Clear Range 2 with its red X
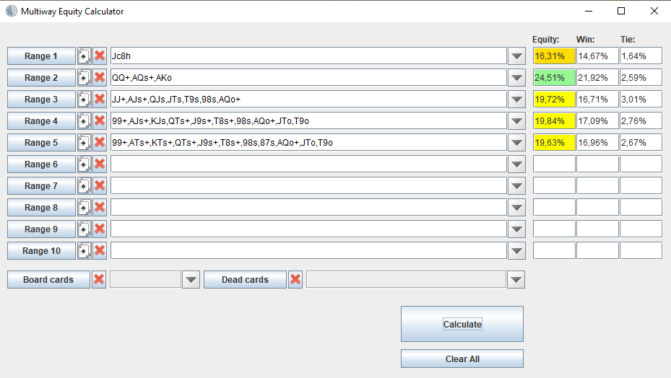The image size is (671, 378). (x=100, y=77)
